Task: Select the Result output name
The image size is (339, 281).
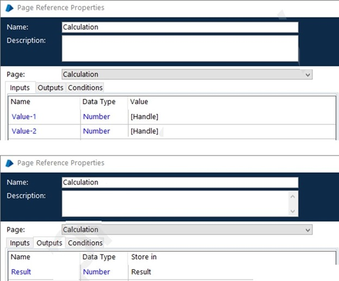Action: click(21, 272)
